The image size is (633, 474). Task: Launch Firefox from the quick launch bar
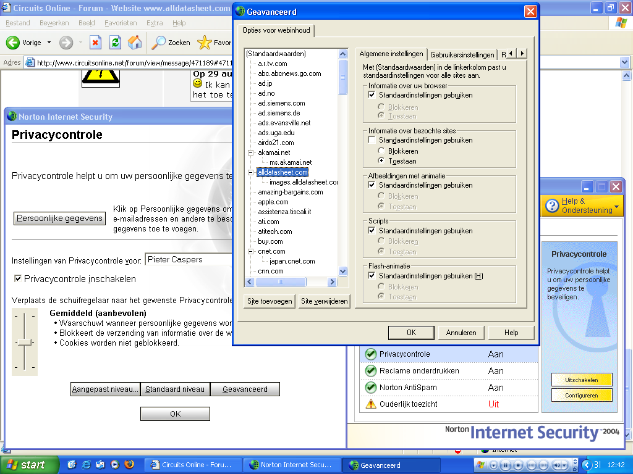[129, 465]
